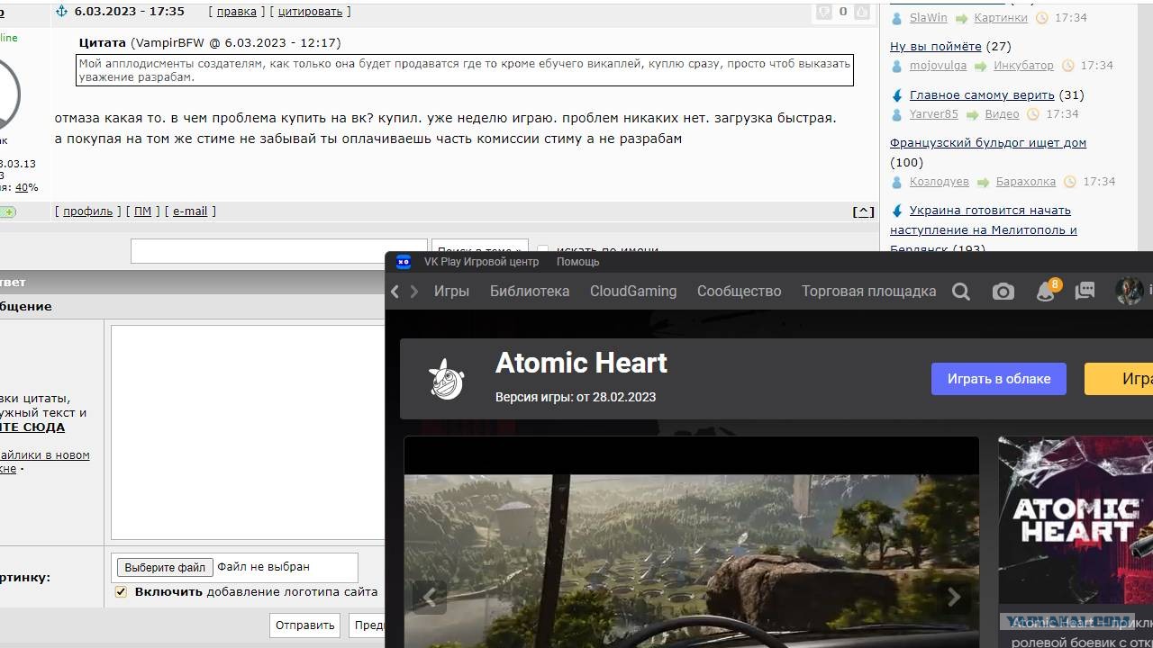
Task: Click the правка link on the post
Action: click(237, 12)
